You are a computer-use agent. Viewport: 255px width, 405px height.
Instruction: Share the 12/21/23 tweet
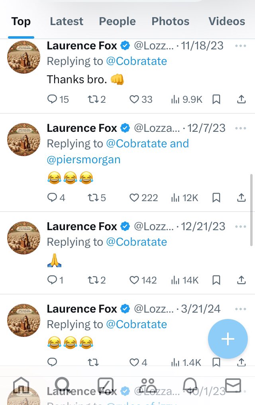pyautogui.click(x=241, y=280)
